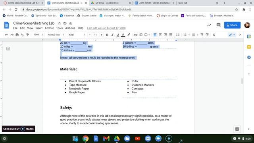Toggle bold formatting
The image size is (254, 143).
tap(107, 35)
